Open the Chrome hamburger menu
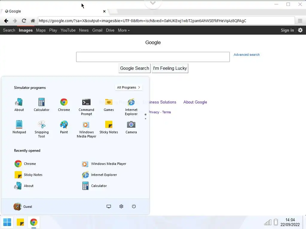This screenshot has width=306, height=229. [x=300, y=21]
